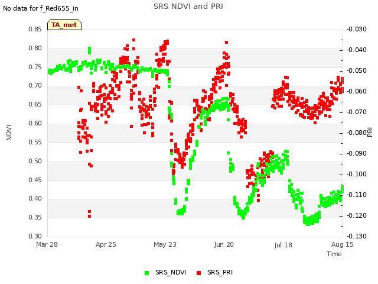Viewport: 378px width, 284px height.
Task: Click the Jul 18 x-axis tick label
Action: [283, 245]
